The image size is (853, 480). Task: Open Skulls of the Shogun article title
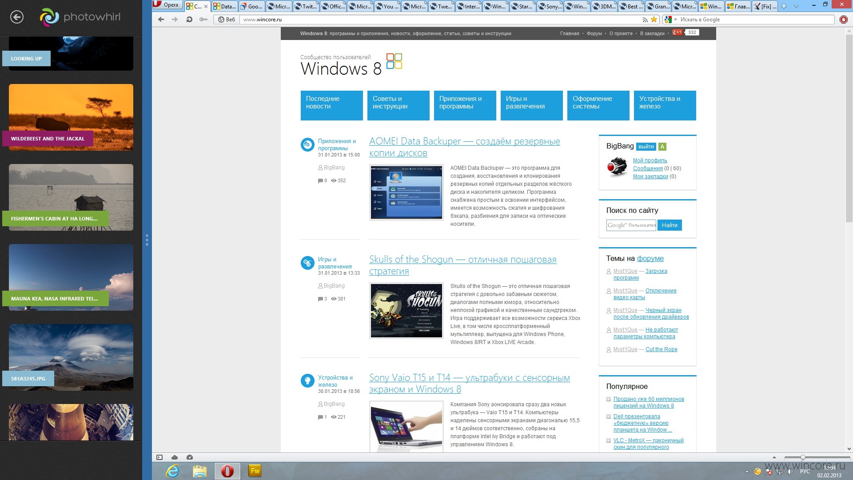click(462, 265)
